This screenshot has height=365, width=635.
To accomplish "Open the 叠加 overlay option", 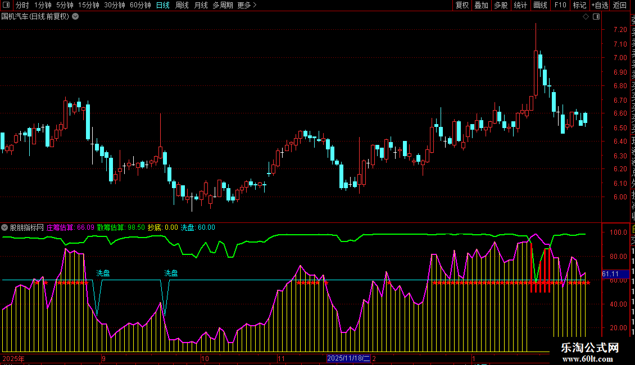I will 481,6.
